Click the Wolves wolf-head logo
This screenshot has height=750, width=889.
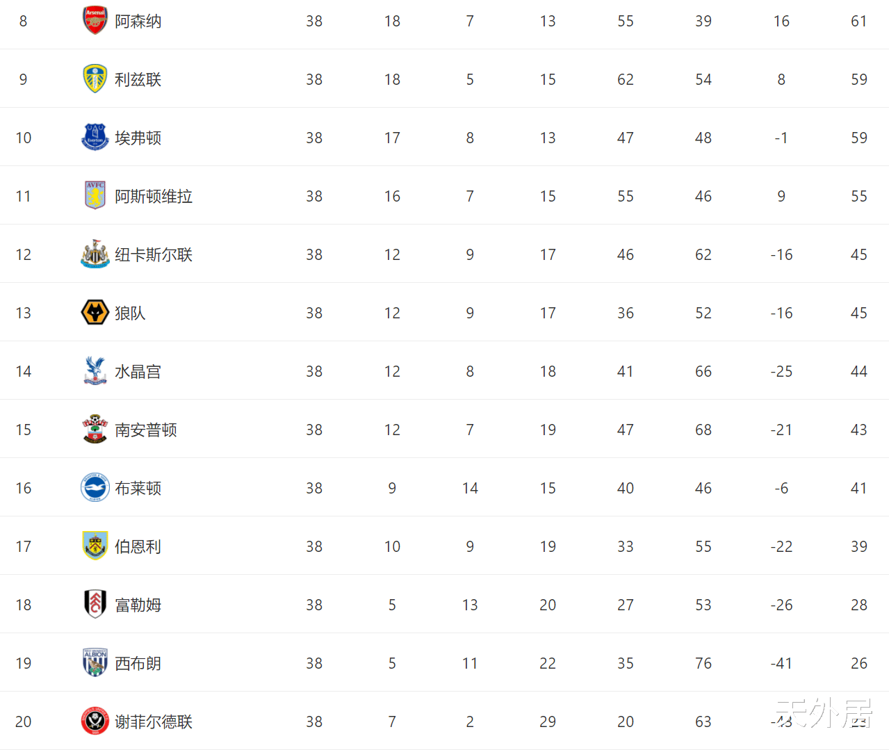[x=95, y=312]
